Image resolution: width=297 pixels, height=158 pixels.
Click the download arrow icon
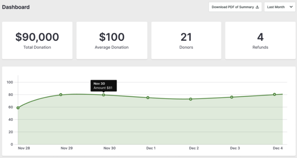(x=257, y=7)
